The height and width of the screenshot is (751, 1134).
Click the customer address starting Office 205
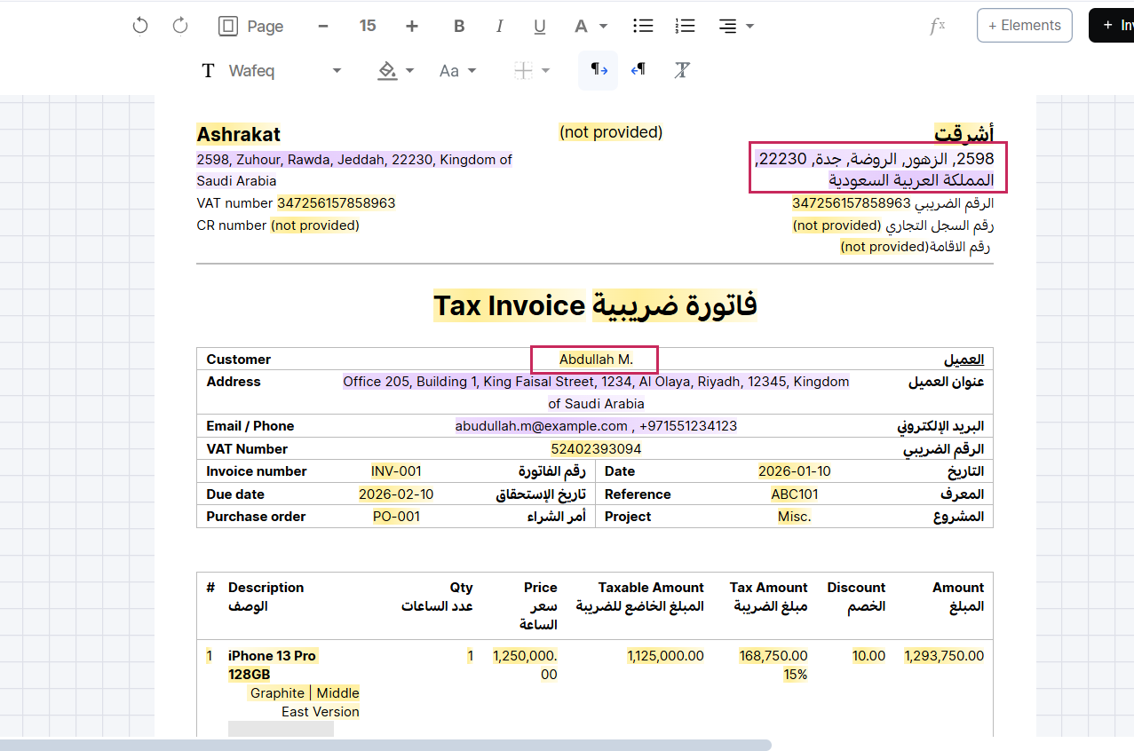coord(596,392)
